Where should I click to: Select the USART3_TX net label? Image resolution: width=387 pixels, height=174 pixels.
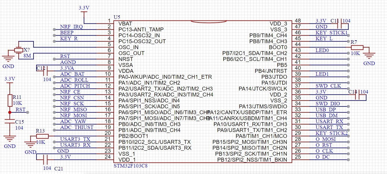75,139
